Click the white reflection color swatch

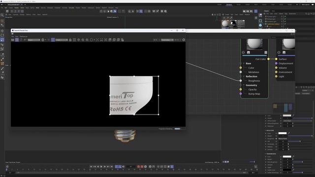(283, 133)
